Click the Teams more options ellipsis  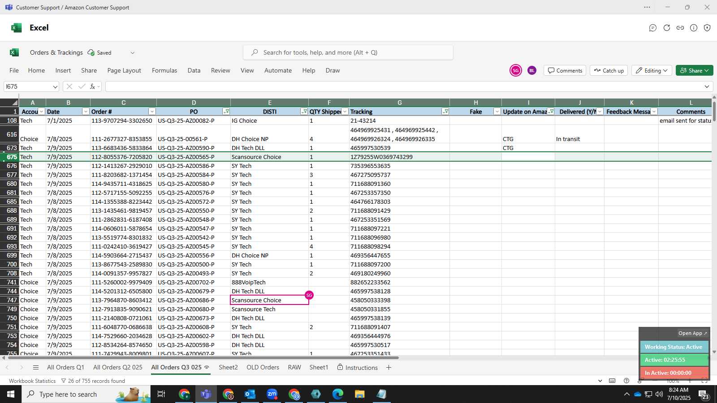click(647, 7)
